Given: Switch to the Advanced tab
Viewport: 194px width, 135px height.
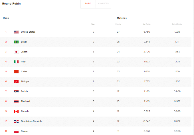Looking at the screenshot, I should (103, 4).
